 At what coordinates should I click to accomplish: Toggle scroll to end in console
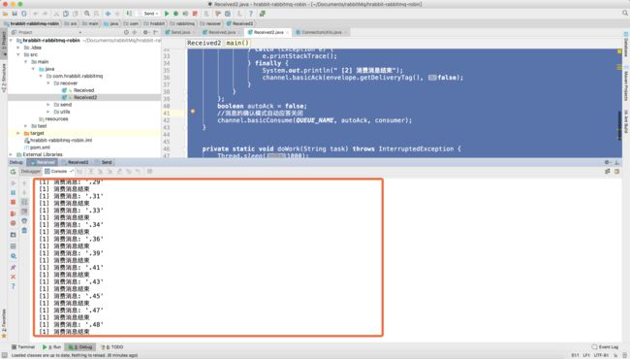(24, 212)
